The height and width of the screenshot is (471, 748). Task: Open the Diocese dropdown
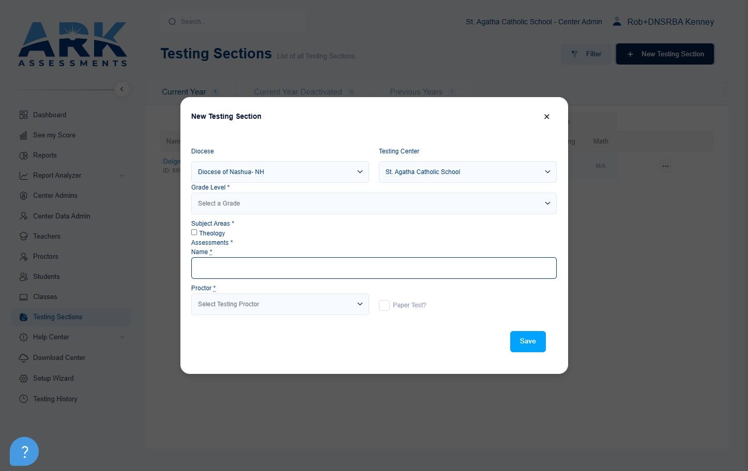tap(280, 172)
